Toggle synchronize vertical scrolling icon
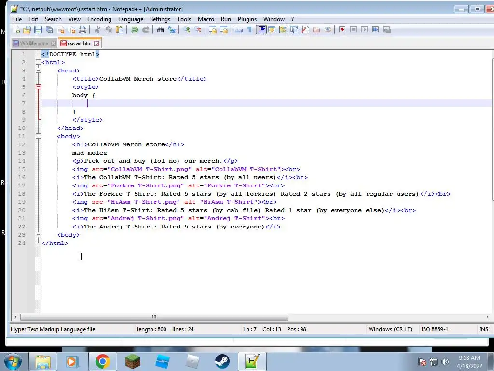Viewport: 494px width, 371px height. click(x=213, y=29)
